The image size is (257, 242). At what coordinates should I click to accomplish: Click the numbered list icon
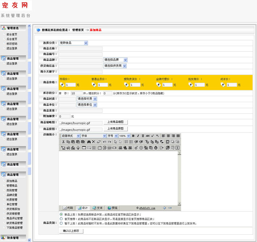(126, 142)
